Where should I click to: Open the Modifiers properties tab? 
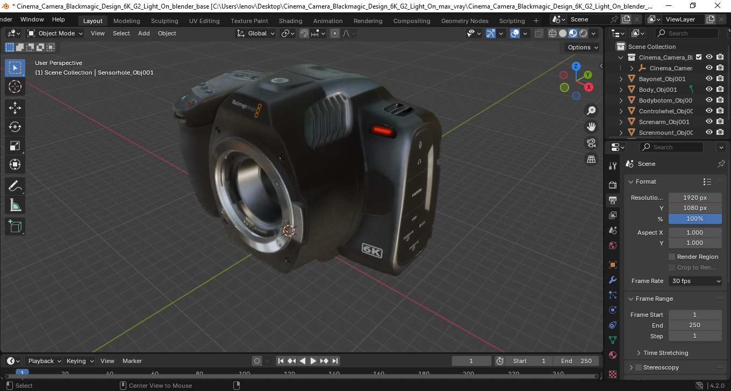coord(612,280)
